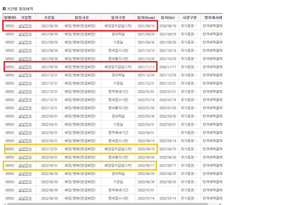
Task: Select 배당금지급일(1차) cell in the 2022/05/17 row
Action: pos(118,165)
